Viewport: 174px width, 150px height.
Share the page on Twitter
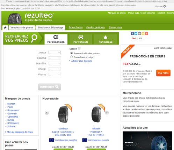[136, 33]
